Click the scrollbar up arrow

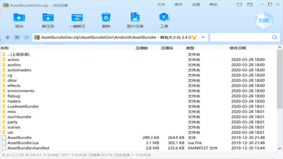pos(279,47)
